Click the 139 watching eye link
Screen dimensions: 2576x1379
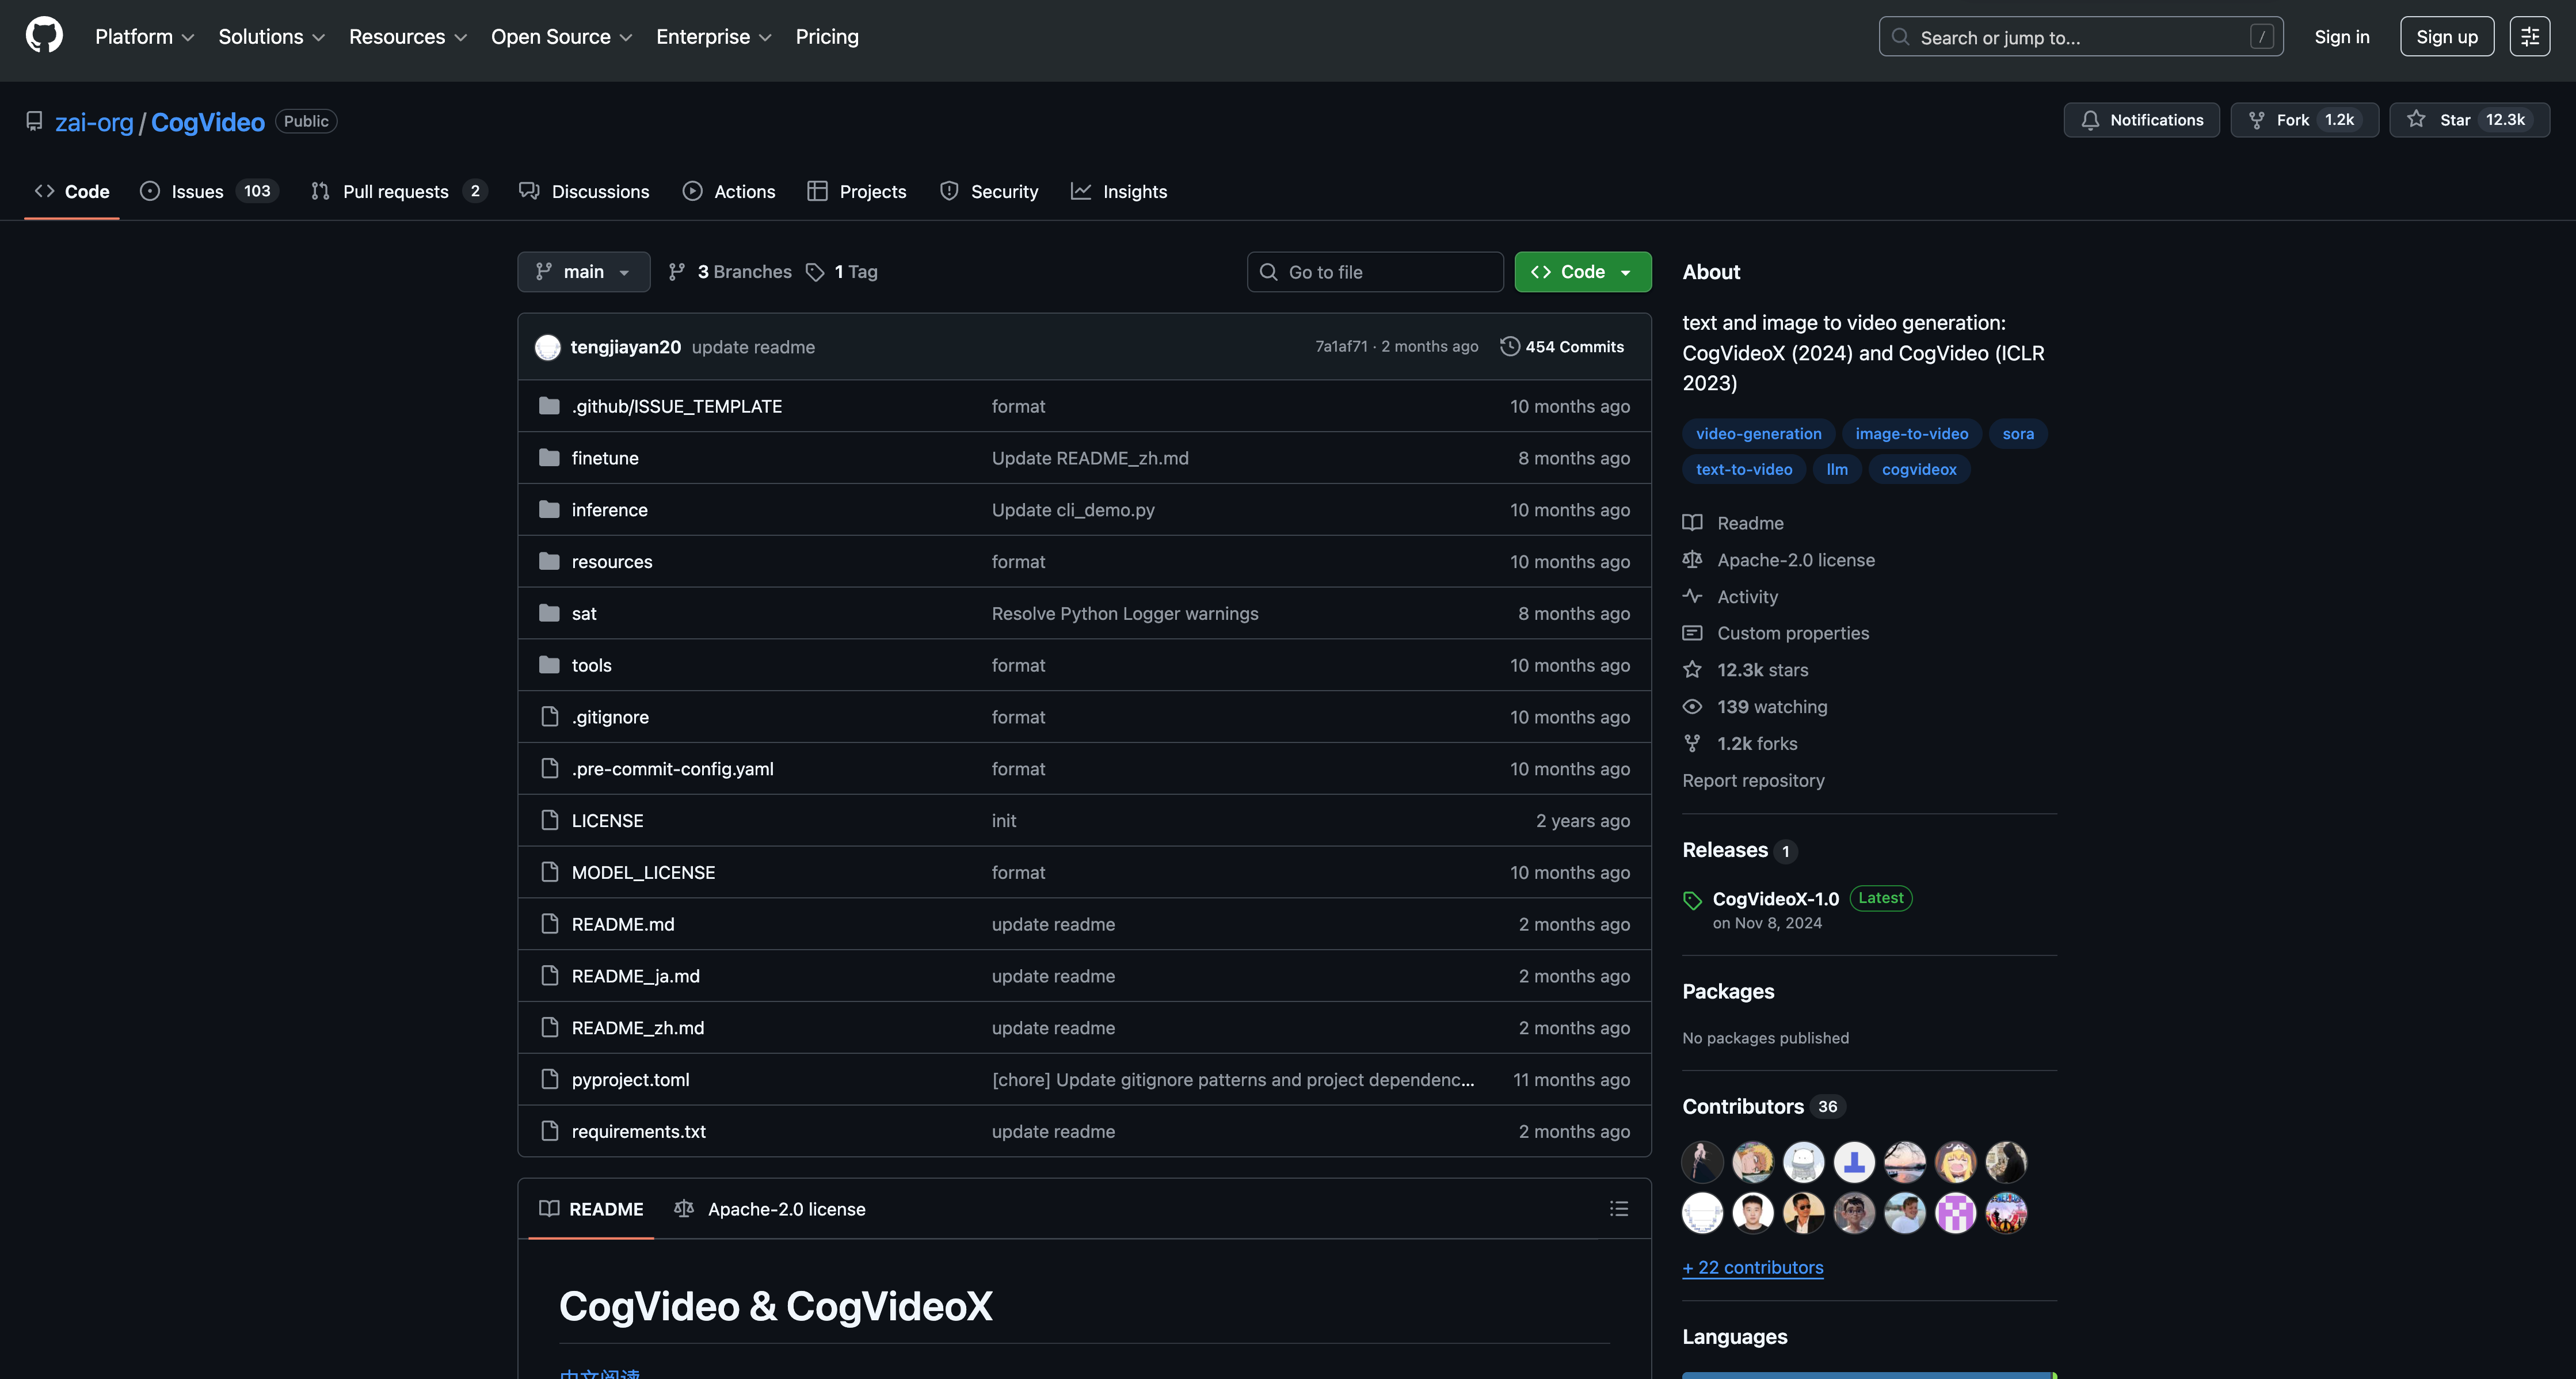pos(1771,707)
